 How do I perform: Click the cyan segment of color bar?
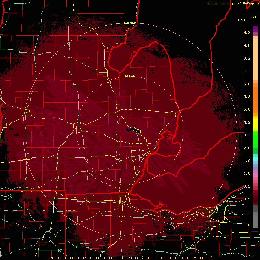[255, 159]
